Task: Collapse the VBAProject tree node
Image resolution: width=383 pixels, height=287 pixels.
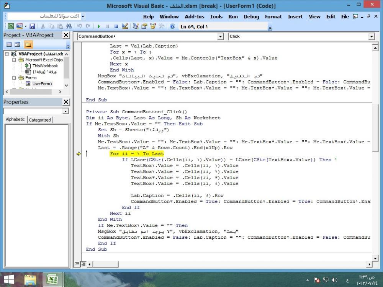Action: click(x=7, y=54)
